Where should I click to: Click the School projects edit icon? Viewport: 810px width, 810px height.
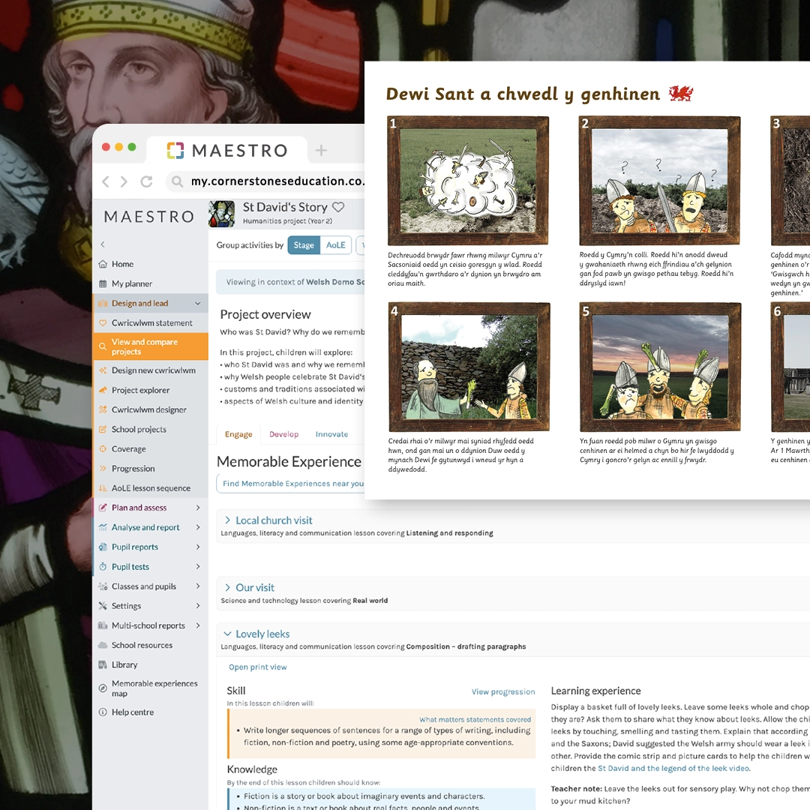click(x=103, y=429)
